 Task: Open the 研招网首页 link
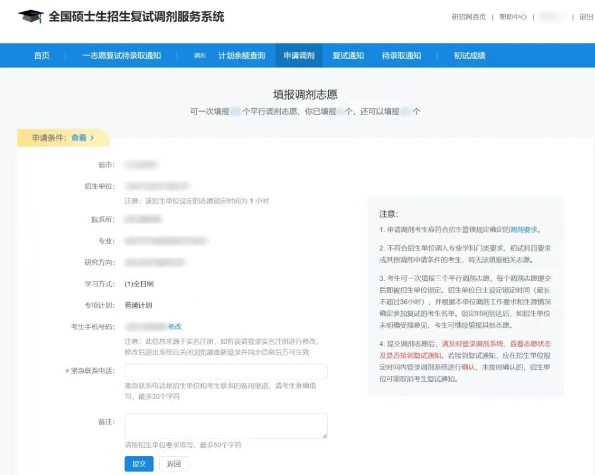pos(469,17)
